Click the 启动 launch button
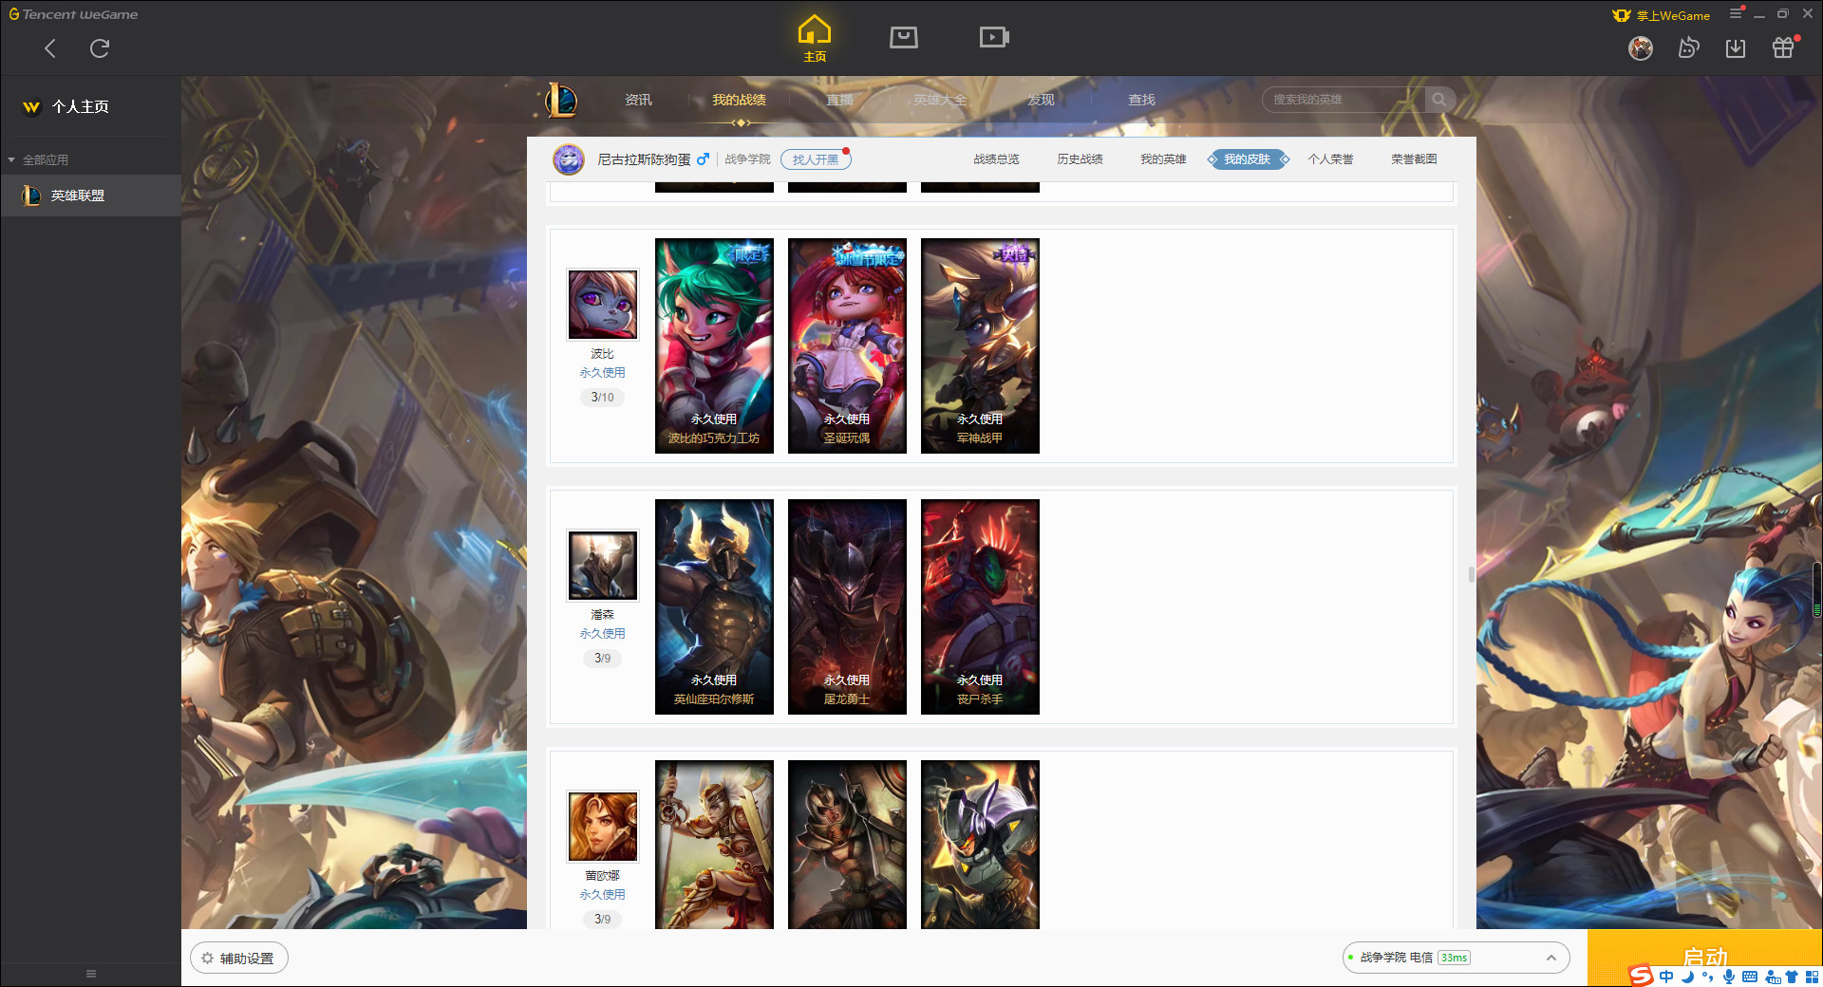The height and width of the screenshot is (987, 1823). click(x=1704, y=957)
